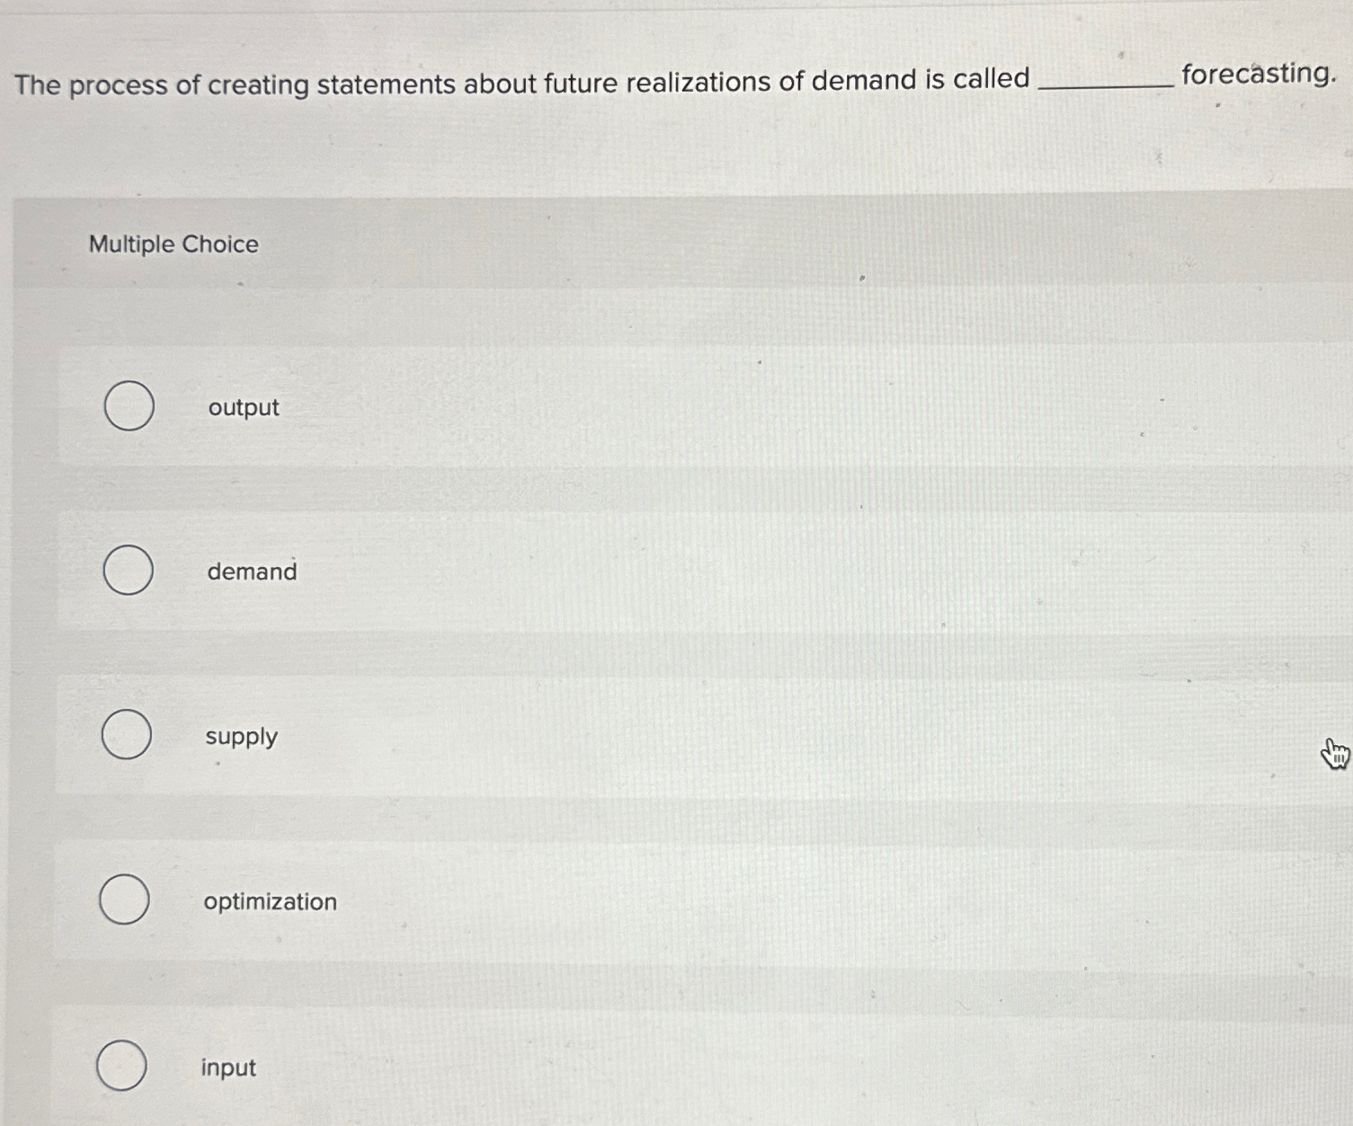Select the radio button next to demand
1353x1126 pixels.
tap(127, 571)
